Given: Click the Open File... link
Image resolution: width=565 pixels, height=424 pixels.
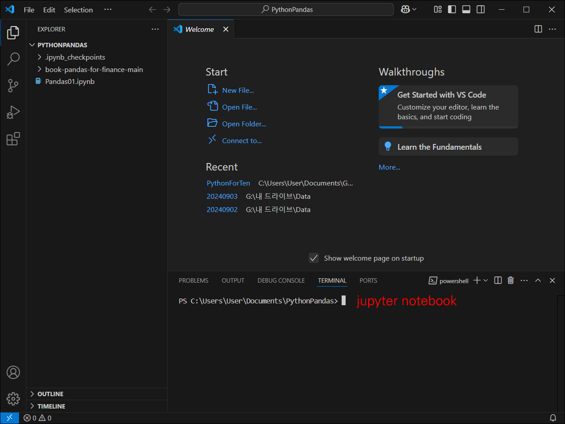Looking at the screenshot, I should [x=239, y=107].
